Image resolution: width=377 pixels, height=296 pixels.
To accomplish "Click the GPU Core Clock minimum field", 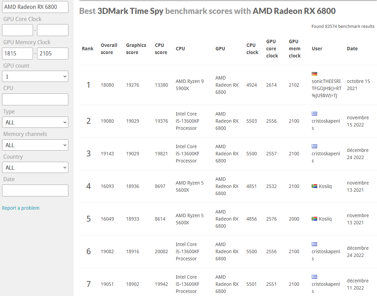I will pyautogui.click(x=18, y=30).
